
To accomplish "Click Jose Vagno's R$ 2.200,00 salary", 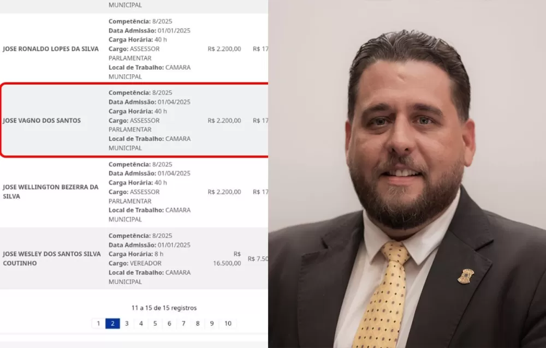I will pos(224,121).
